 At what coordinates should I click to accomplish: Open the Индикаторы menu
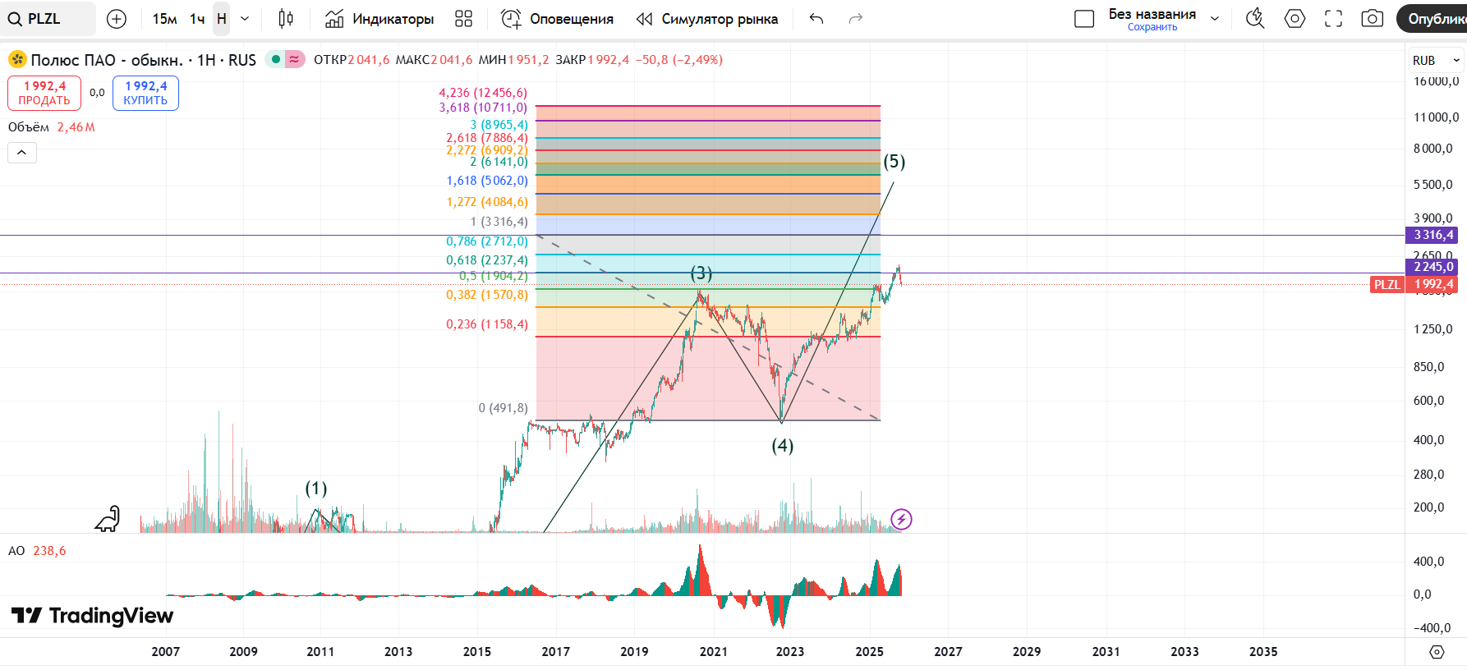point(379,19)
